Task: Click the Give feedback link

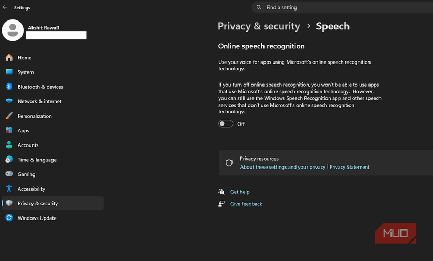Action: coord(246,204)
